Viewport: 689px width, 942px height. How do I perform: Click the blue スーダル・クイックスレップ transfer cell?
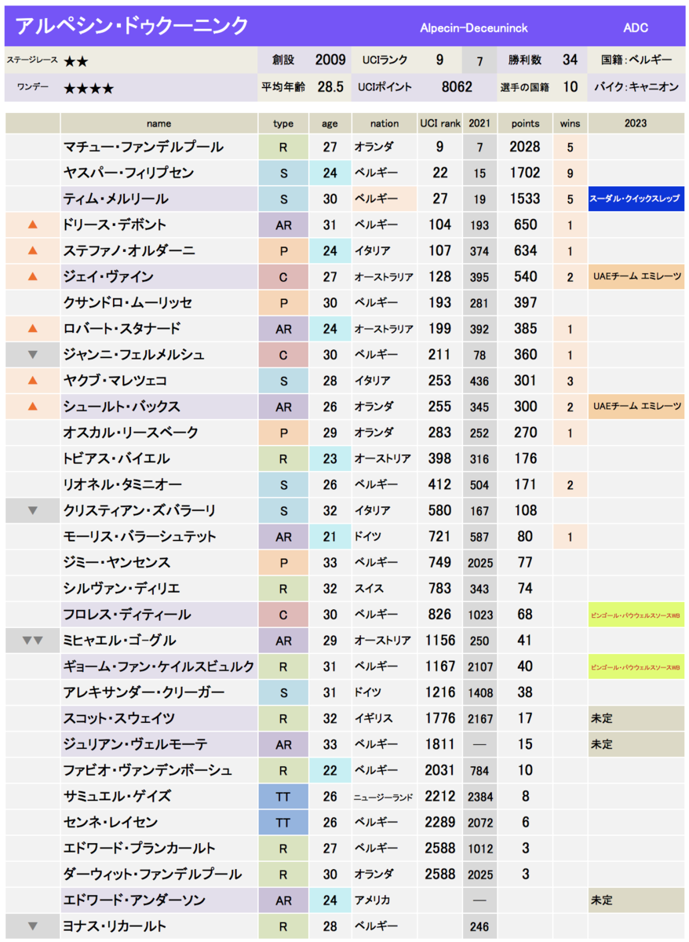[636, 199]
